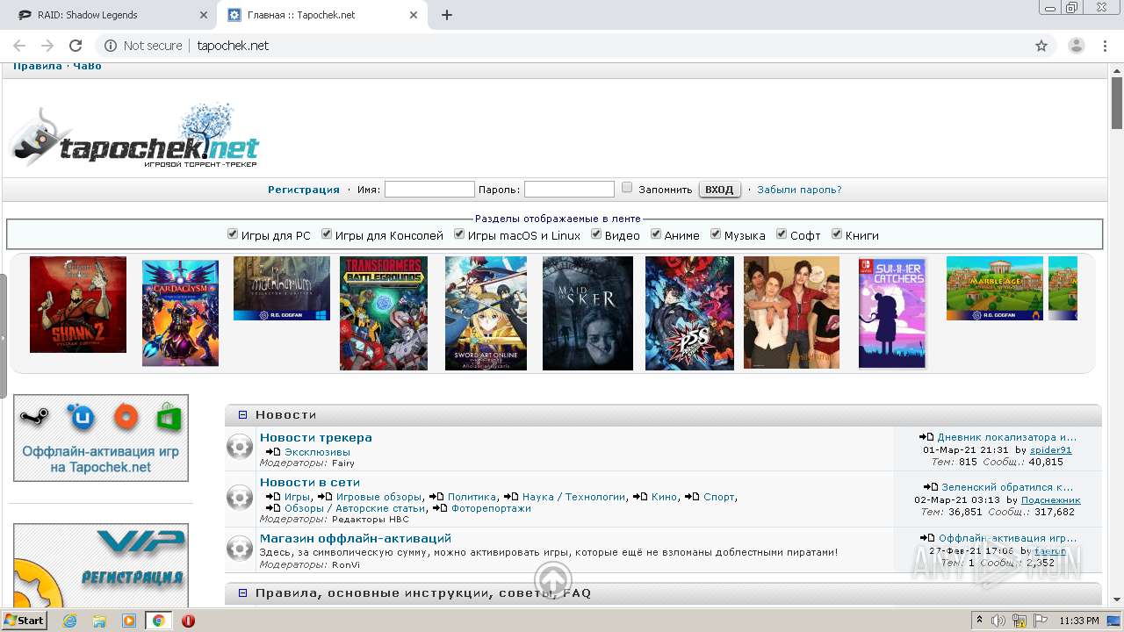Open the last-post arrow icon for Зеленский обратился
The height and width of the screenshot is (632, 1124).
pos(931,487)
